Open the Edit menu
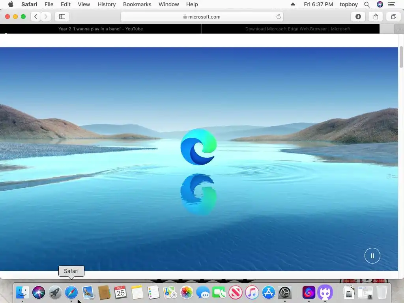This screenshot has height=303, width=404. 65,4
